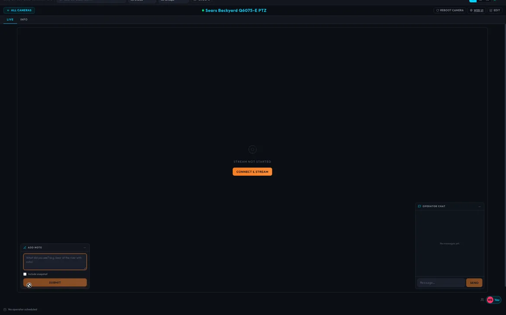Viewport: 506px width, 315px height.
Task: Click the 'No operator scheduled' status text
Action: [x=22, y=309]
